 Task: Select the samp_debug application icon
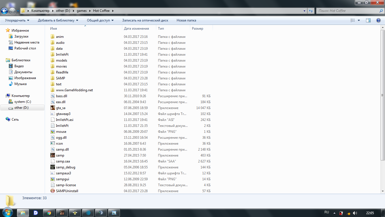pos(52,167)
